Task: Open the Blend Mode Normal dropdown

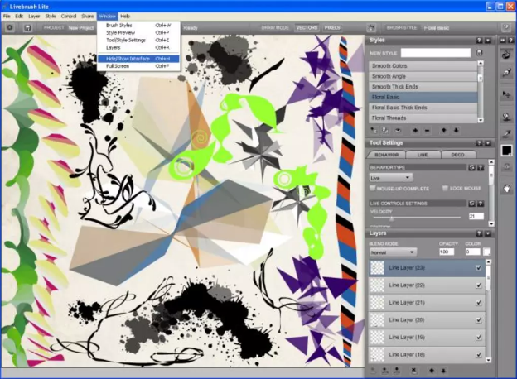Action: coord(393,252)
